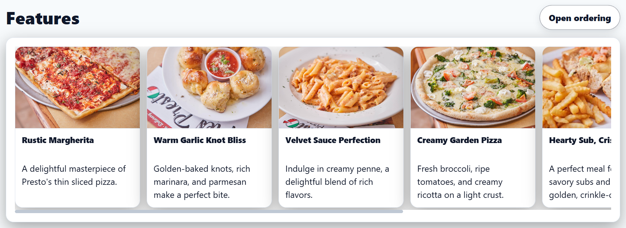The image size is (626, 228).
Task: Click the Creamy Garden Pizza heading
Action: pos(459,140)
